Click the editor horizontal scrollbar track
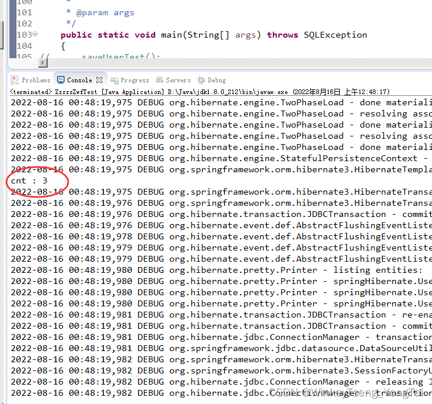The width and height of the screenshot is (432, 404). coord(240,63)
